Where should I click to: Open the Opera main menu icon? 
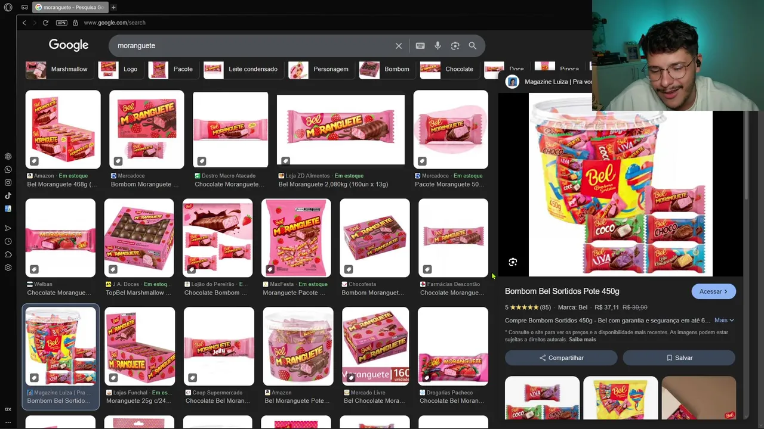[x=8, y=7]
